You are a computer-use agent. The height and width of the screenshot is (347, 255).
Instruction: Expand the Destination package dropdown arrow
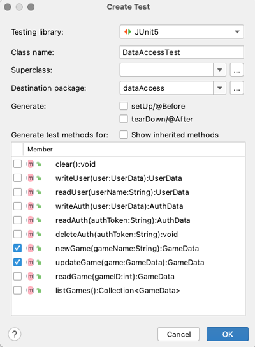[x=219, y=88]
